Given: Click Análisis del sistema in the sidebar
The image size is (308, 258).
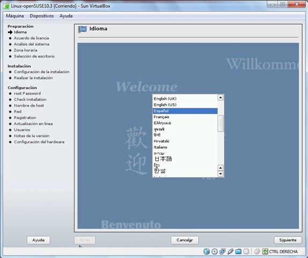Looking at the screenshot, I should [x=32, y=44].
